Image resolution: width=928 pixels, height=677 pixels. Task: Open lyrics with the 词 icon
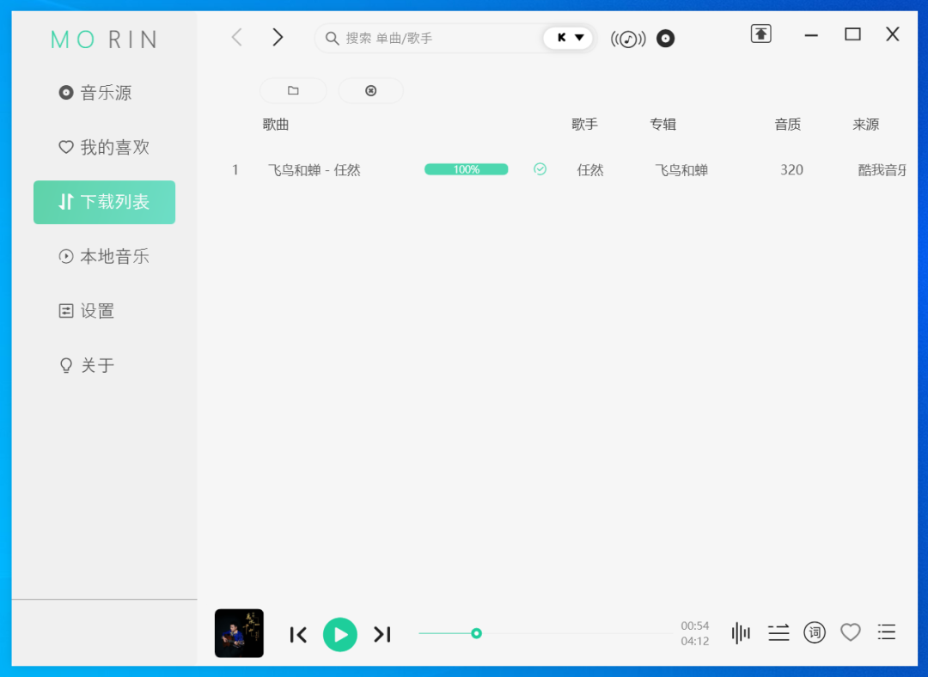pyautogui.click(x=814, y=632)
